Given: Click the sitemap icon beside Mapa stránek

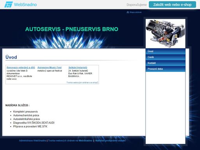Looking at the screenshot, I should tap(128, 12).
